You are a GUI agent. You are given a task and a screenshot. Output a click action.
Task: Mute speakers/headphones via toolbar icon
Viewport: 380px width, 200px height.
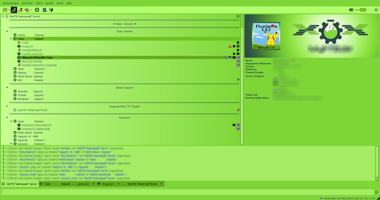27,10
